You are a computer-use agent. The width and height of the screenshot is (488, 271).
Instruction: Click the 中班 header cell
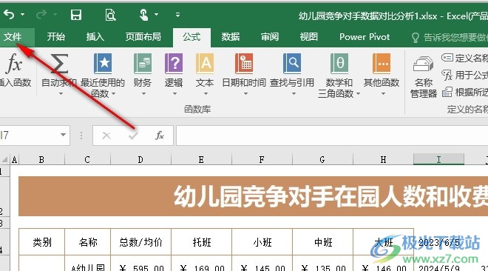click(322, 242)
